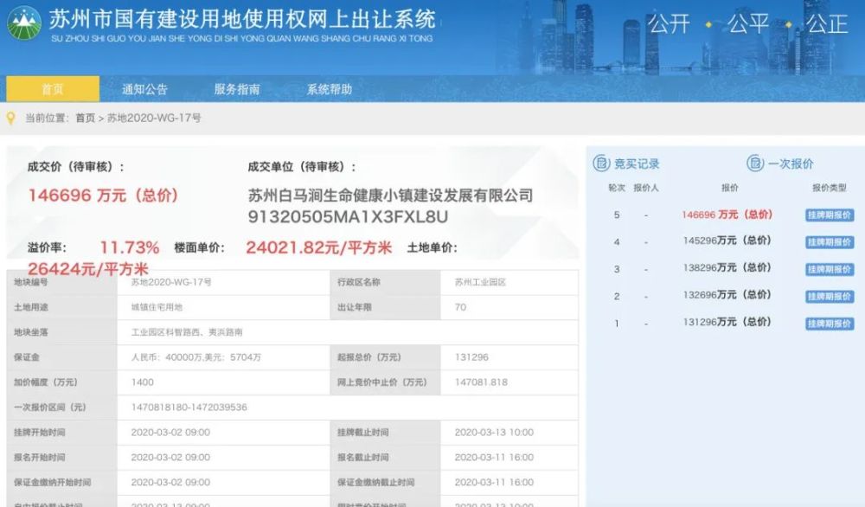865x507 pixels.
Task: Click the 公正 slogan text in banner
Action: tap(826, 23)
